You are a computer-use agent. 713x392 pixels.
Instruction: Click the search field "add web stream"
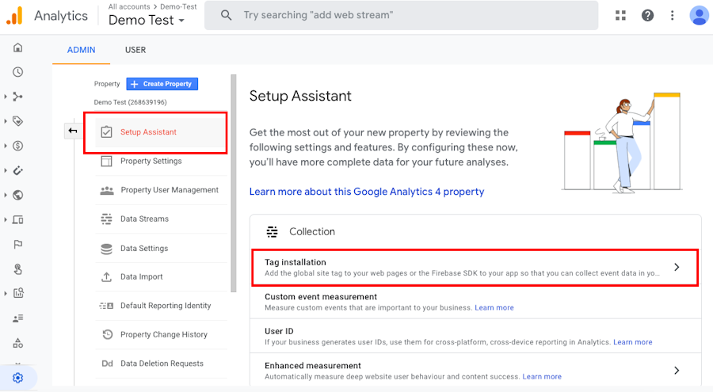click(401, 15)
